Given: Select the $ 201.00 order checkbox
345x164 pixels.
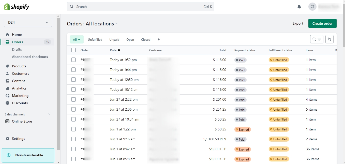Looking at the screenshot, I should click(73, 99).
